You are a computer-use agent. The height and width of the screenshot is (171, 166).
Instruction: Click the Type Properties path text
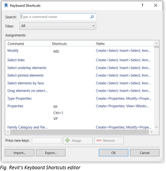coord(124,99)
